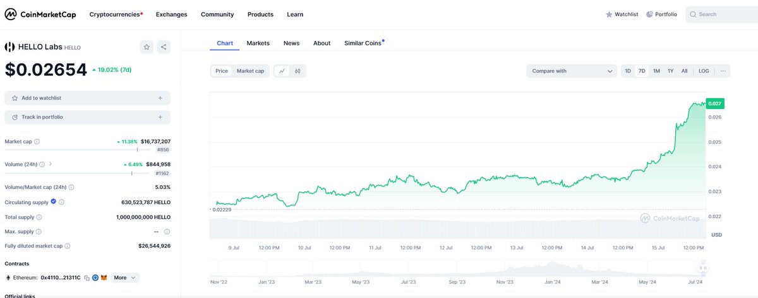Click the $0.02654 price text

(x=45, y=70)
